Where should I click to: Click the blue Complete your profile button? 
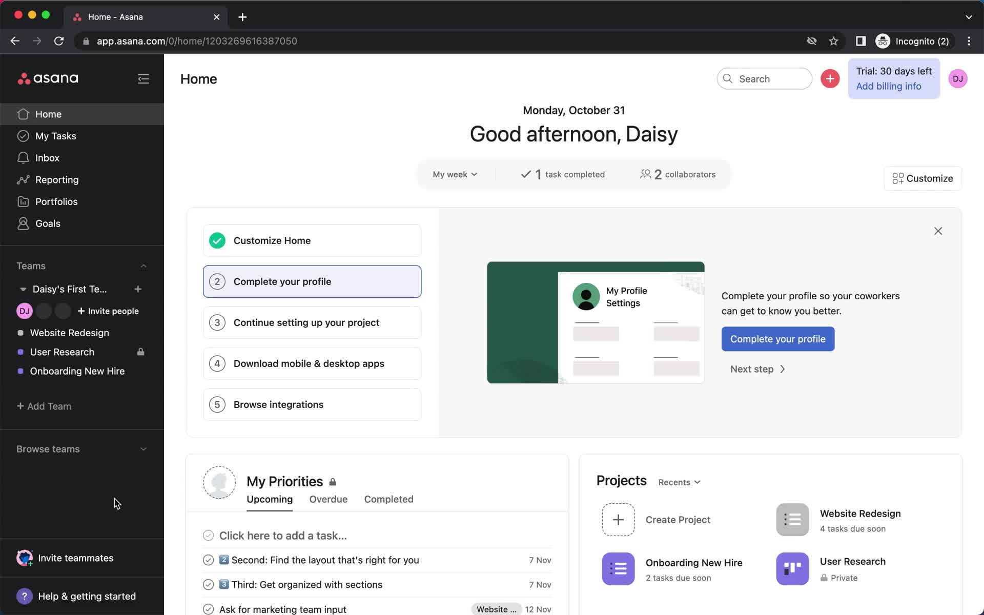[x=777, y=339]
